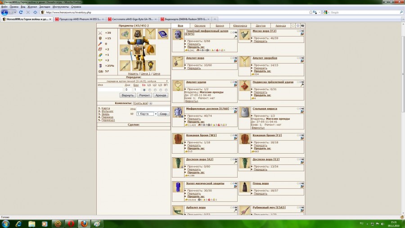Open a new browser tab with plus
The width and height of the screenshot is (405, 228).
tap(215, 19)
